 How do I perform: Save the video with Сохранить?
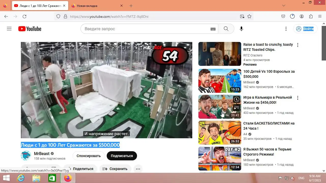point(115,169)
